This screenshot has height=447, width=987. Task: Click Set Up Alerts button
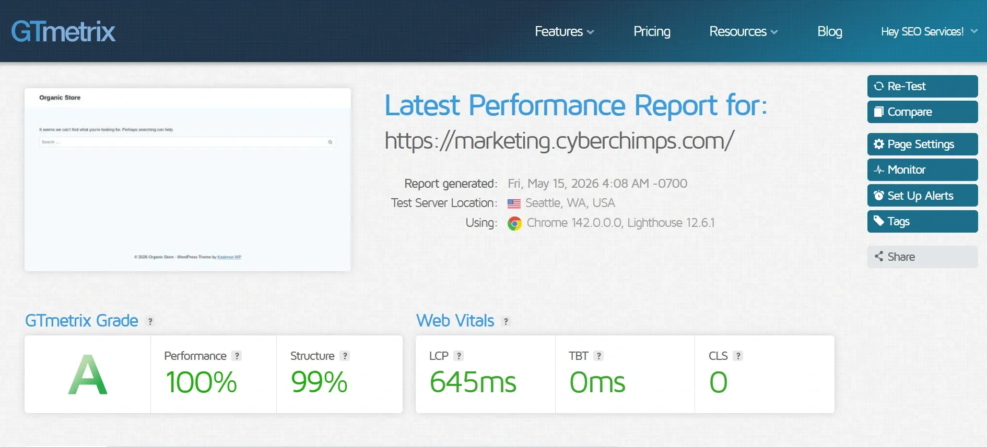[x=923, y=196]
